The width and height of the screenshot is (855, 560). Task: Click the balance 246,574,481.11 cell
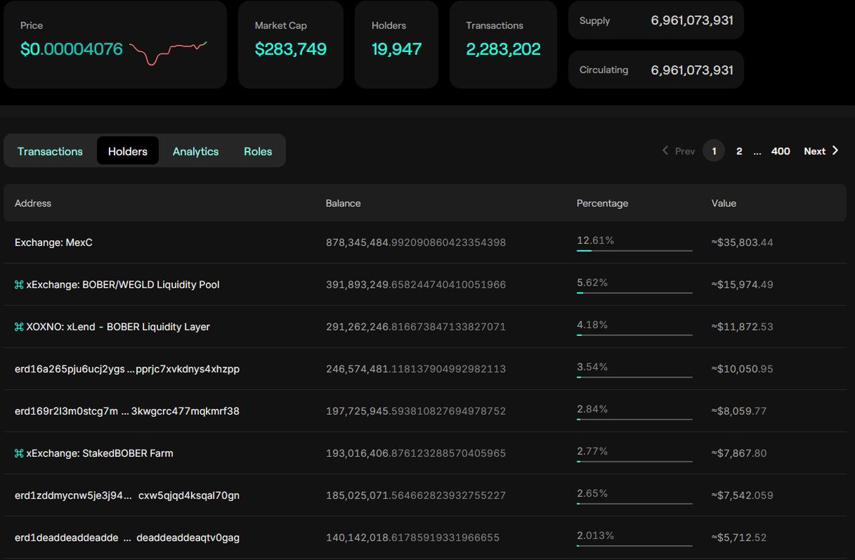click(416, 369)
